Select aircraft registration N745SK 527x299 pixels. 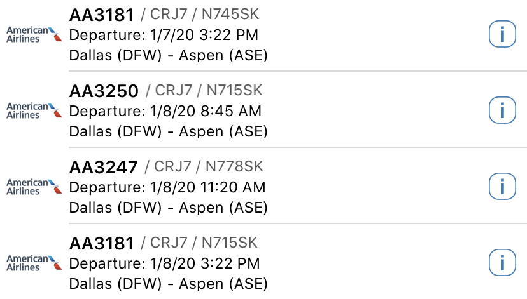230,14
